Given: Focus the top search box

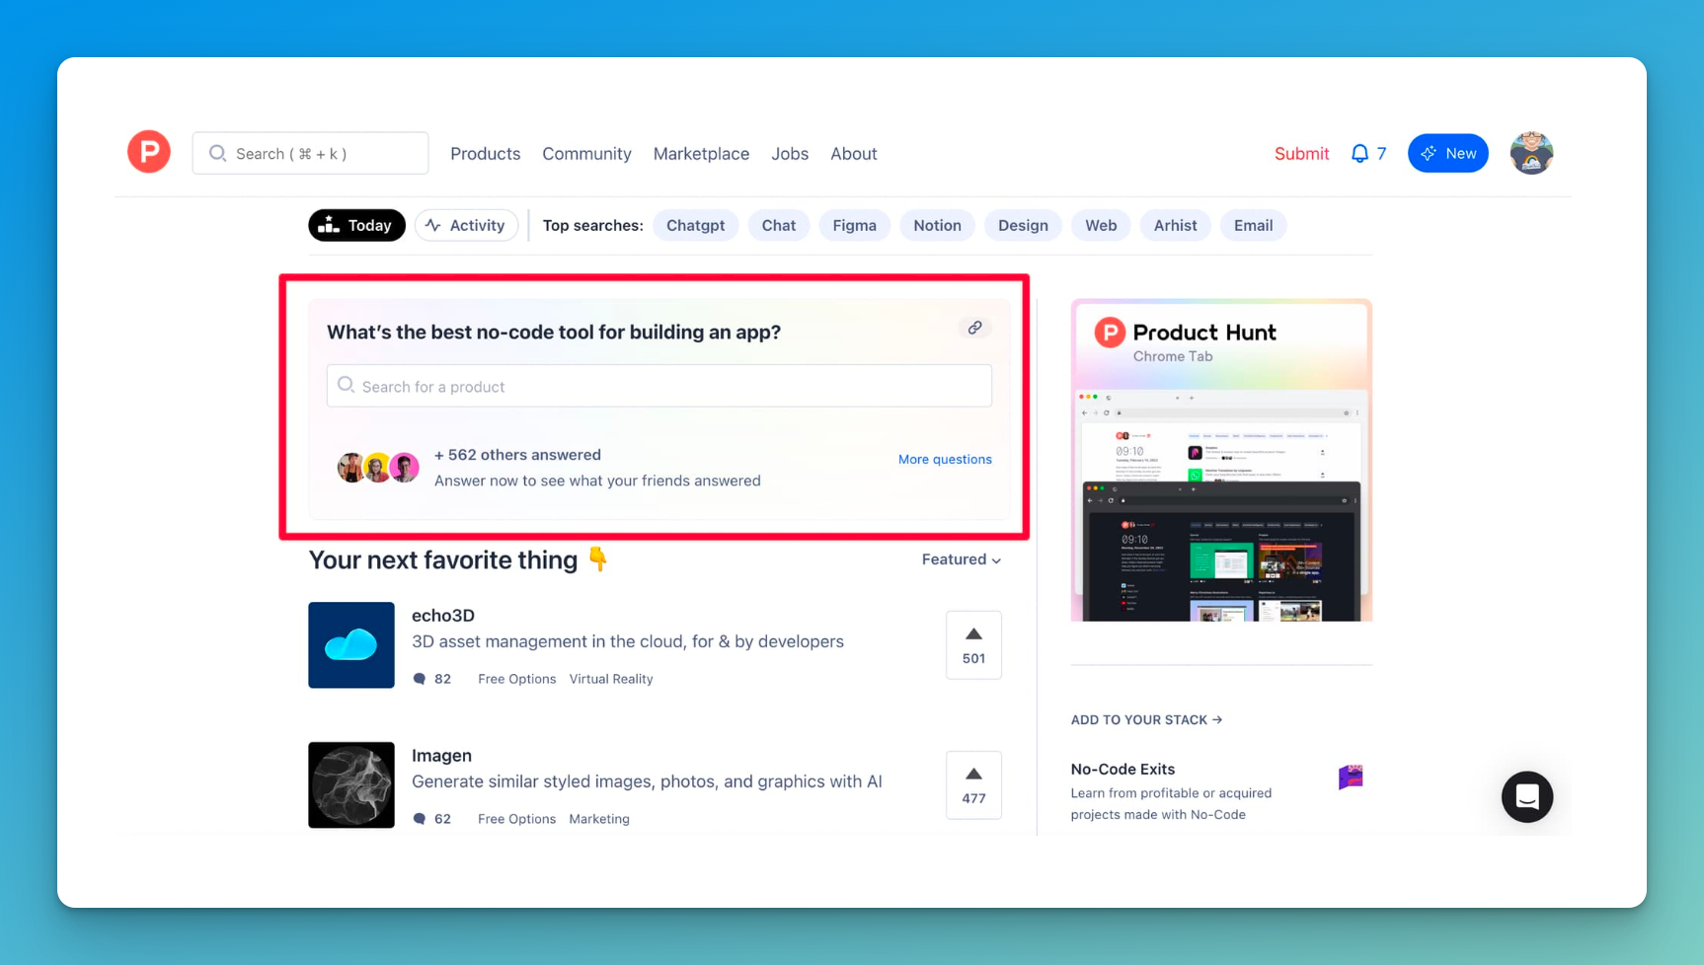Looking at the screenshot, I should 310,153.
